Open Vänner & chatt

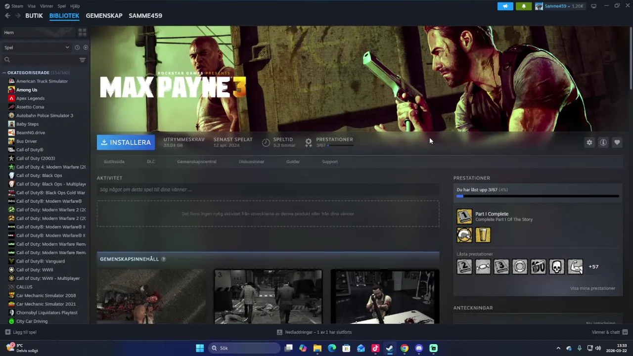point(610,332)
